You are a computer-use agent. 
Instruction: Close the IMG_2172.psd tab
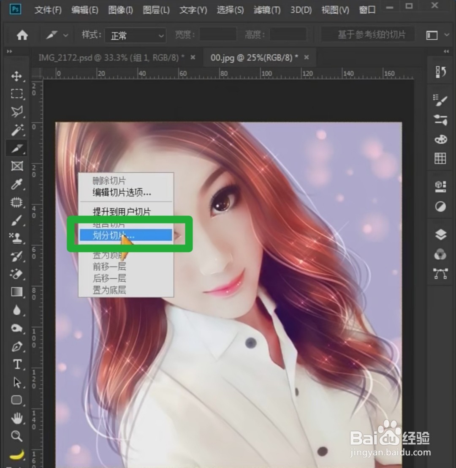point(193,57)
